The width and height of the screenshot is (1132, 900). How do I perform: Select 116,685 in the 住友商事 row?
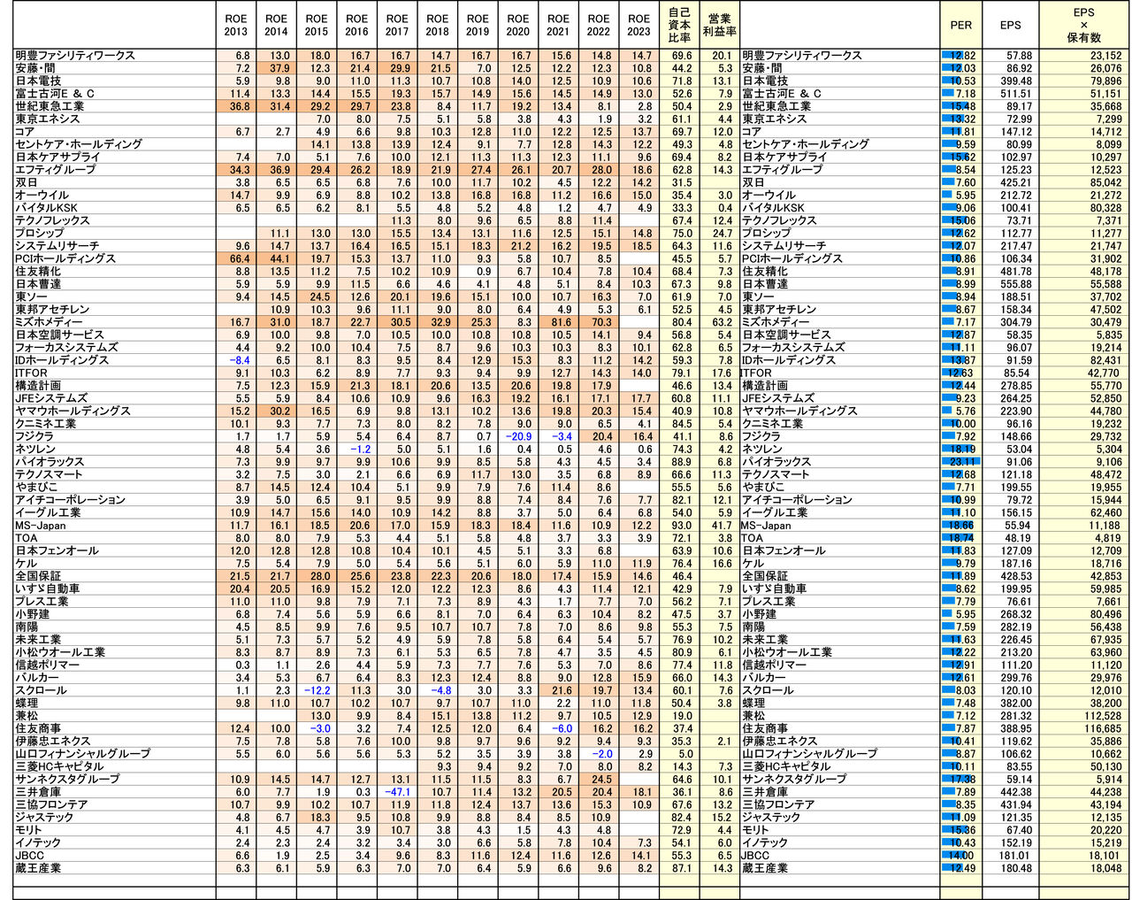1102,728
